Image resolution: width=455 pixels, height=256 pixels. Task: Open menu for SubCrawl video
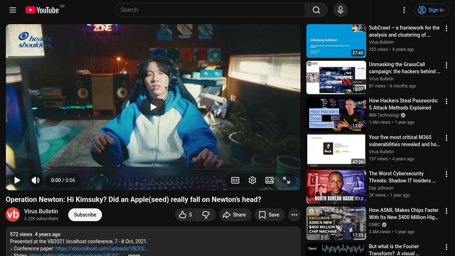click(446, 28)
